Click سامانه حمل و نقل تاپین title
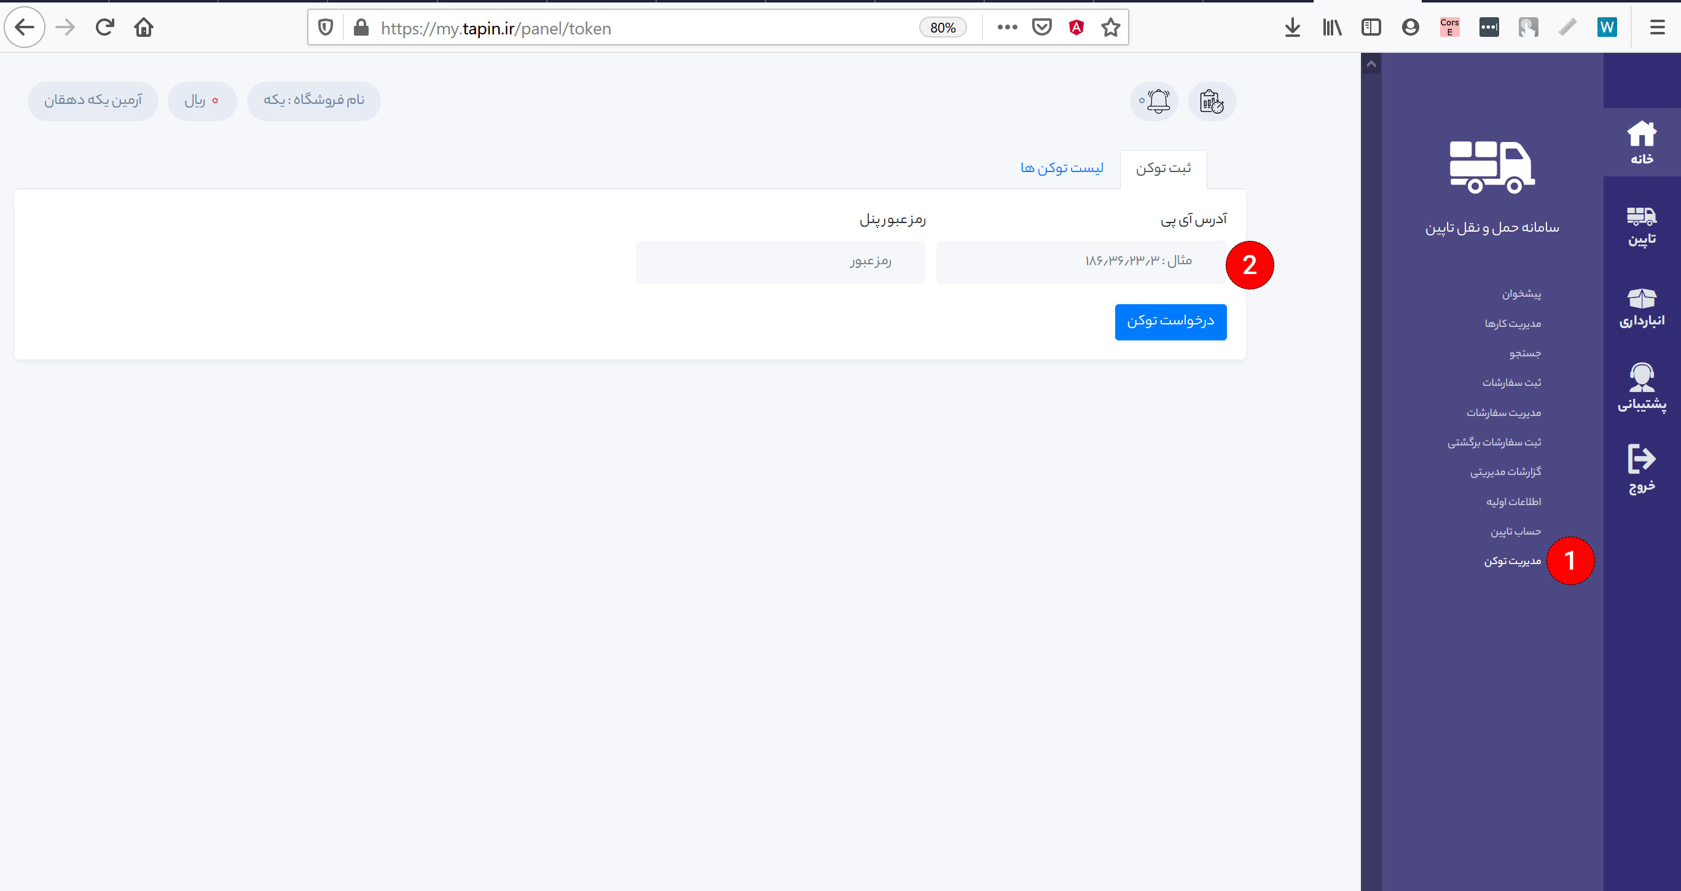 point(1492,228)
